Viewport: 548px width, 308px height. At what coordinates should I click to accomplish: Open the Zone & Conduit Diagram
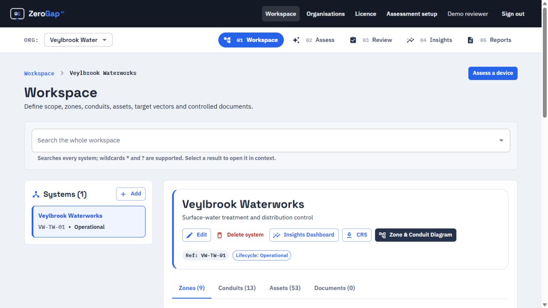coord(415,235)
